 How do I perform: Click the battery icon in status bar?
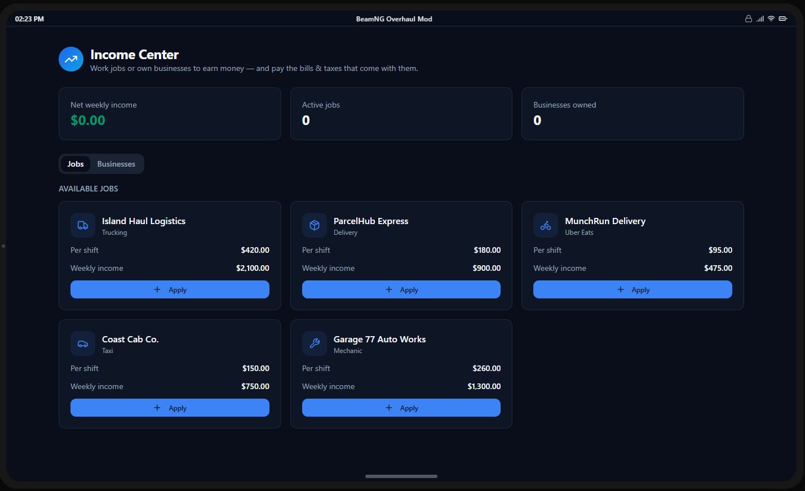click(783, 19)
